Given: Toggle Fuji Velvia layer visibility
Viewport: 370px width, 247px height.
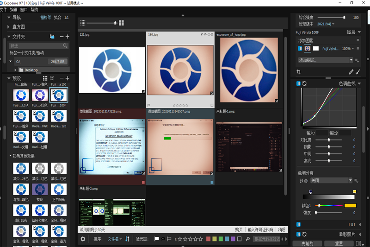Looking at the screenshot, I should 299,48.
